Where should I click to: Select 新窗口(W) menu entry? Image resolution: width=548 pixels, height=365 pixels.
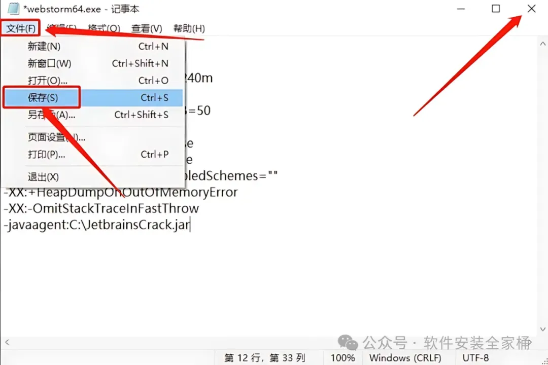(x=93, y=63)
